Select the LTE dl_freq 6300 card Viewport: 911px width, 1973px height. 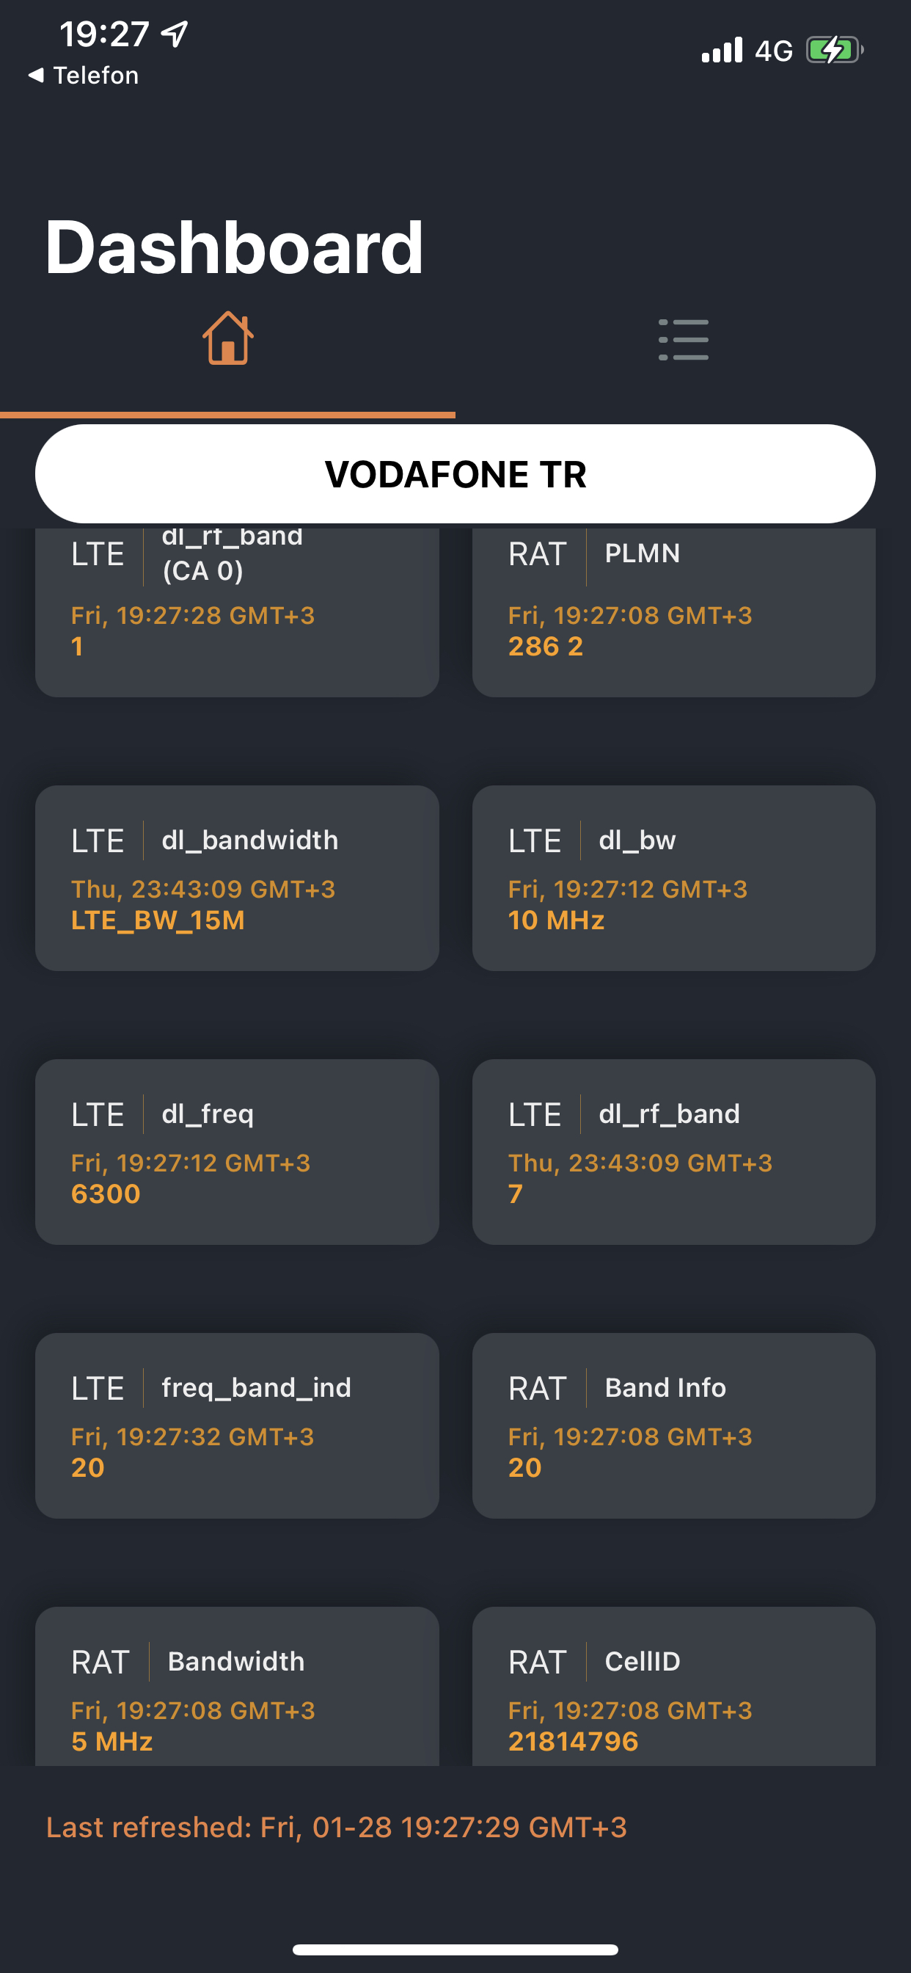(237, 1151)
